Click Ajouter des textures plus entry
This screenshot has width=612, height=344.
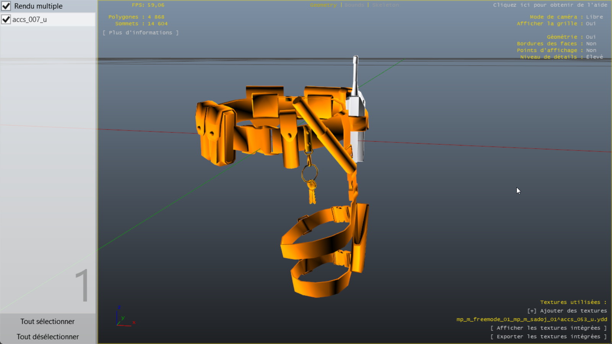click(567, 311)
